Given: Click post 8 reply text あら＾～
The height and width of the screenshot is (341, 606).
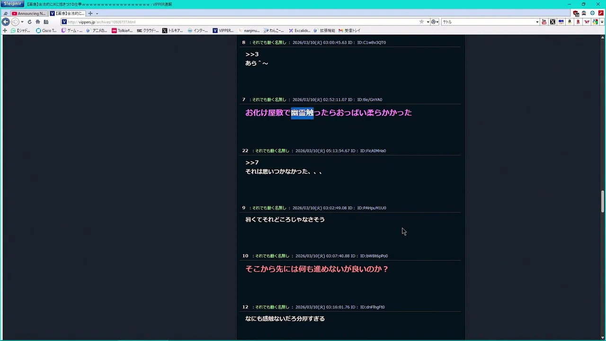Looking at the screenshot, I should [x=257, y=63].
